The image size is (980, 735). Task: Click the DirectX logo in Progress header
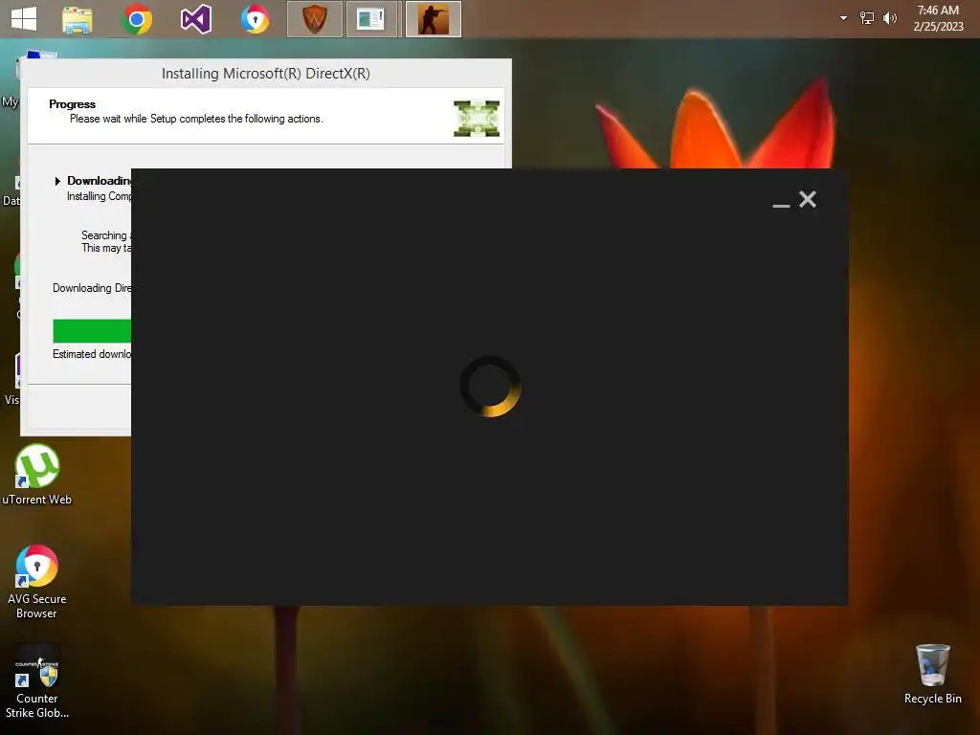click(x=477, y=118)
